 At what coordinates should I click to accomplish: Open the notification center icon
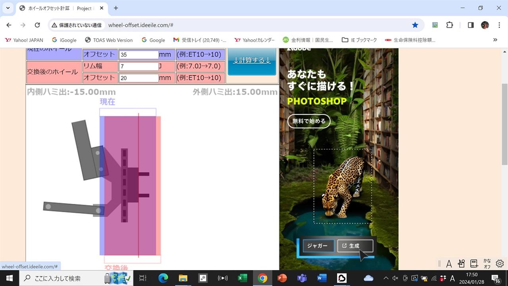(496, 278)
